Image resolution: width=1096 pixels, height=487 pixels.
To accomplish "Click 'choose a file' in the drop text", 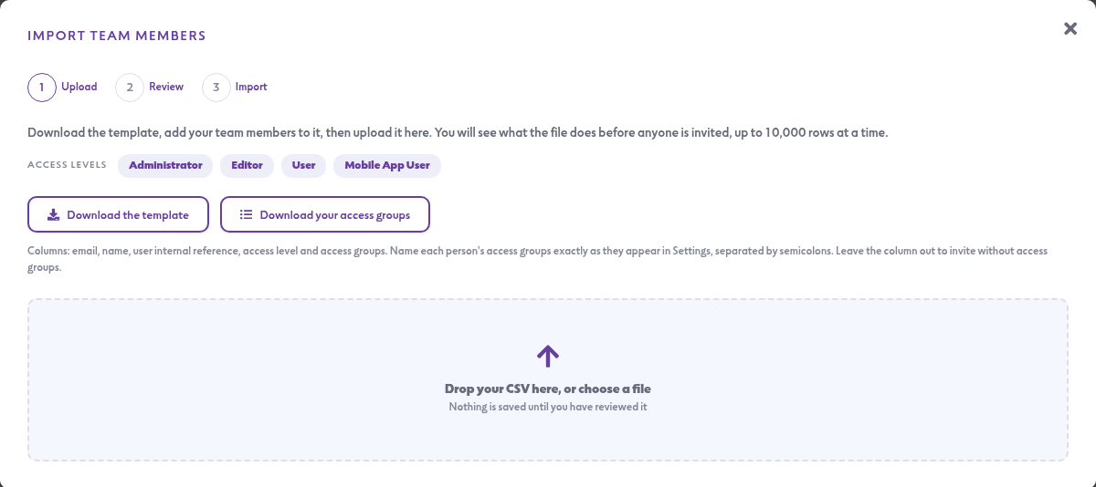I will [x=614, y=389].
